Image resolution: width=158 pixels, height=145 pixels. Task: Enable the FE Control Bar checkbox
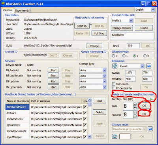pos(113,88)
